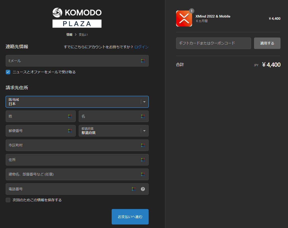Click the ログイン link
The image size is (288, 228).
141,47
